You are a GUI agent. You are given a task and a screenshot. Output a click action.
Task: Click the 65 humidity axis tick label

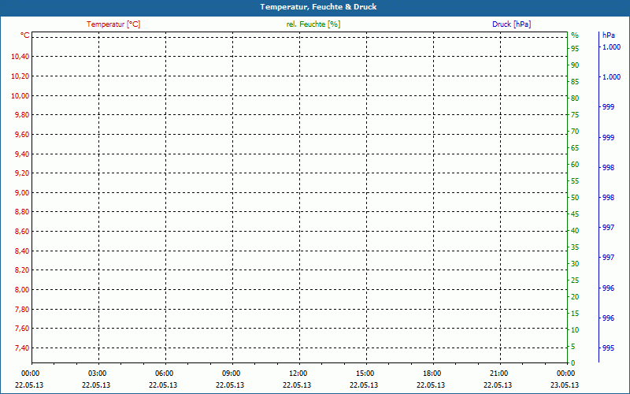tap(575, 148)
